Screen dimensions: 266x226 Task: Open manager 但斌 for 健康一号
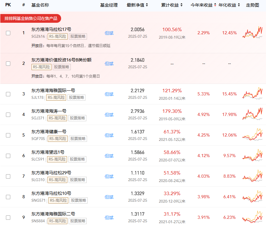click(109, 135)
